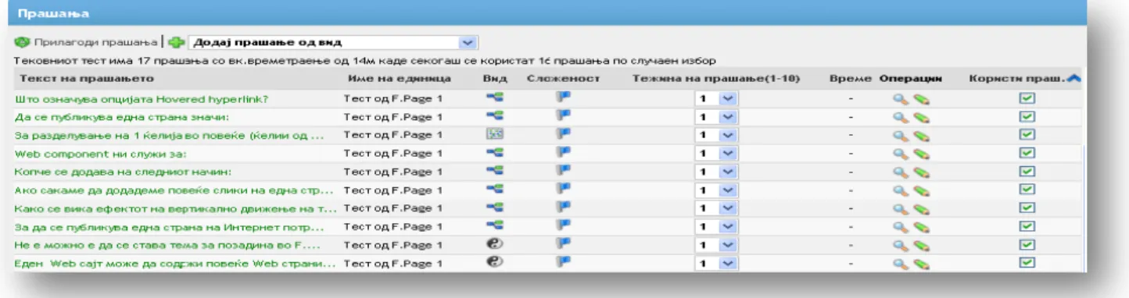Uncheck the 'Web component ни служи за' checkbox

tap(1027, 153)
